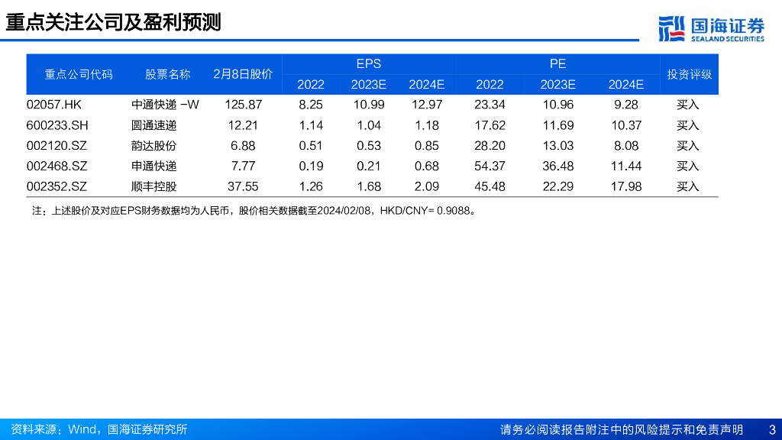This screenshot has width=782, height=440.
Task: Select PE value 17.98
Action: (x=626, y=186)
